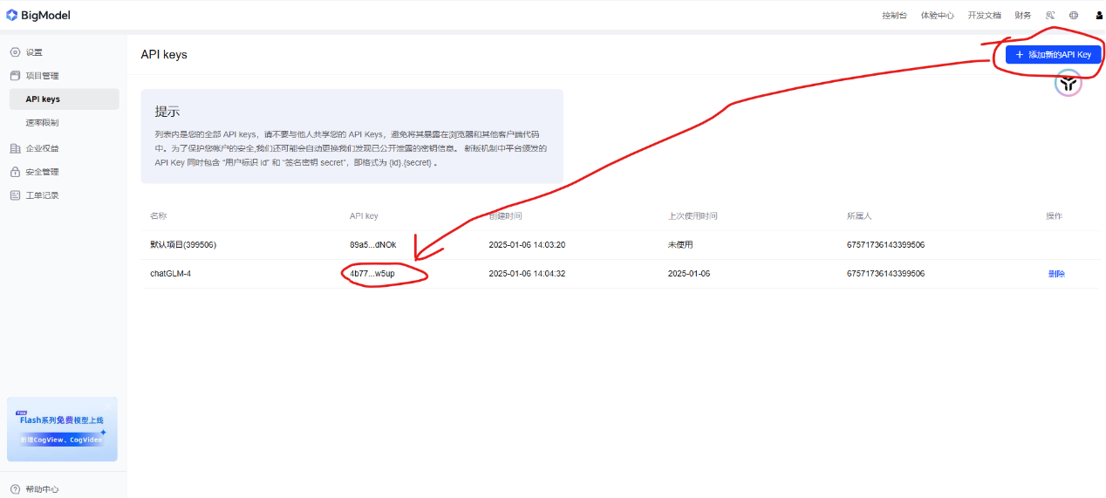Screen dimensions: 1106x498
Task: Click the 安全管理 lock icon
Action: (x=15, y=172)
